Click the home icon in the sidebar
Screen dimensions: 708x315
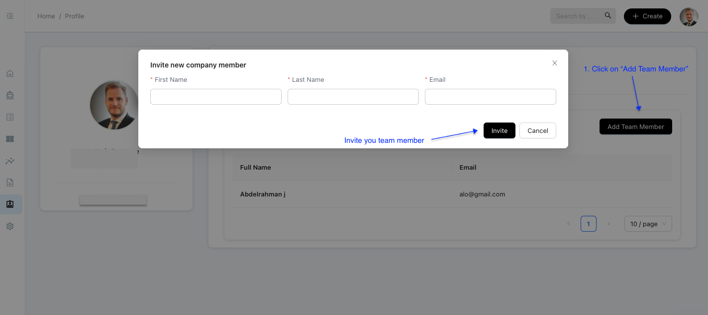pyautogui.click(x=10, y=74)
